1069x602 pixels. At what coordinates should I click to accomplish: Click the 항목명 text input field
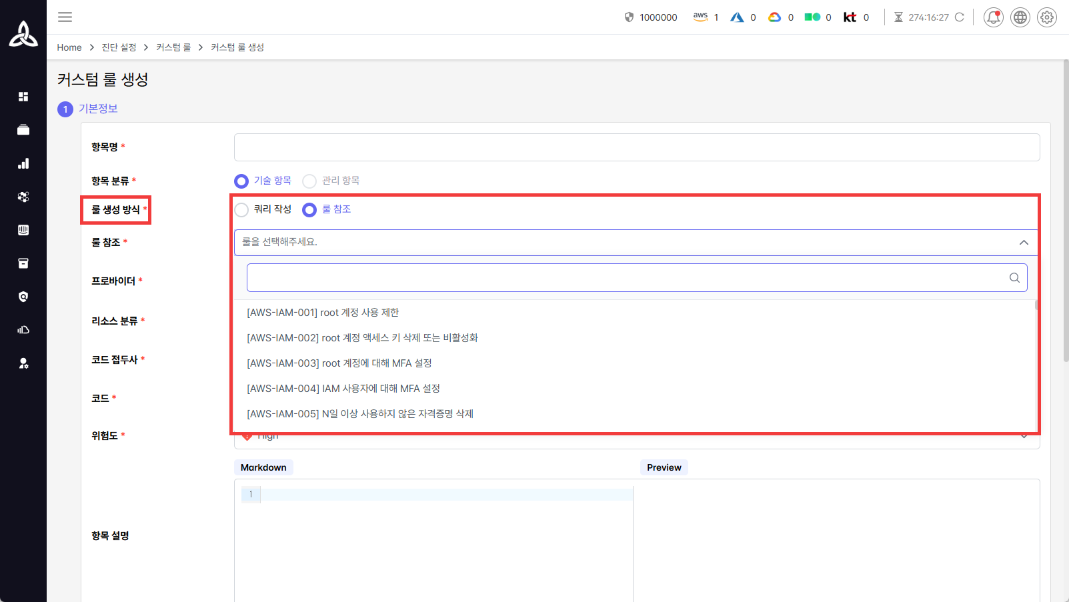pyautogui.click(x=636, y=147)
